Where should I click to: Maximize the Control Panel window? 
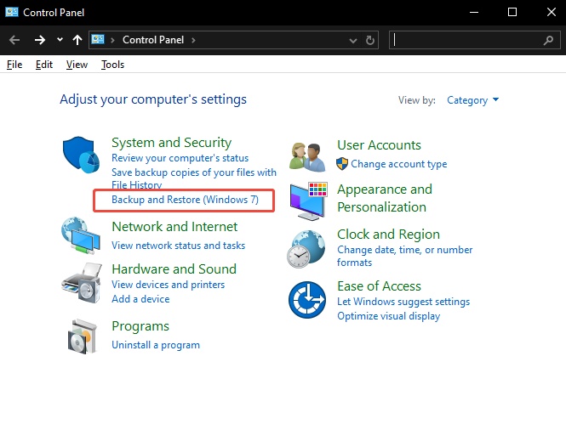(x=512, y=12)
